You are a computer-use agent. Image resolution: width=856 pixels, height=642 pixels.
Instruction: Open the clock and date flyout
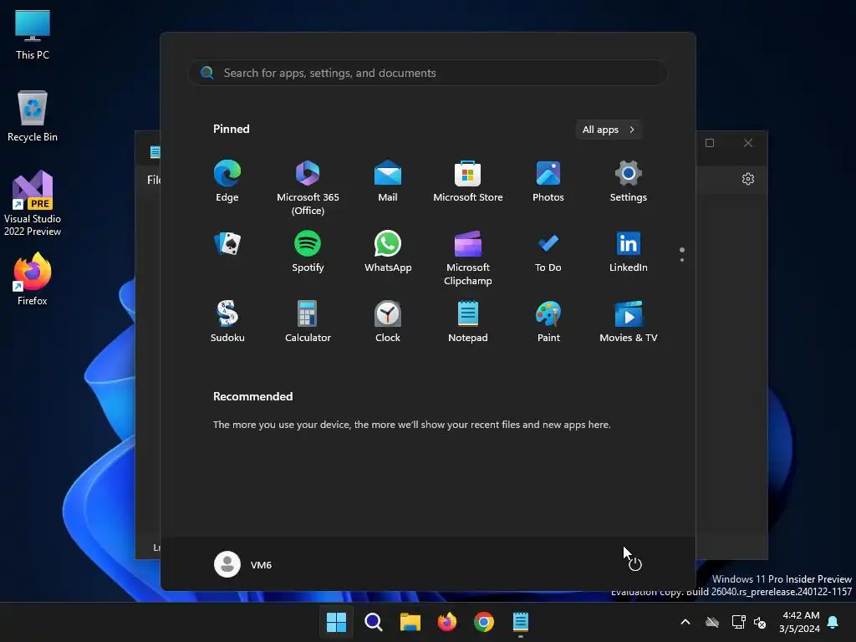click(x=799, y=622)
